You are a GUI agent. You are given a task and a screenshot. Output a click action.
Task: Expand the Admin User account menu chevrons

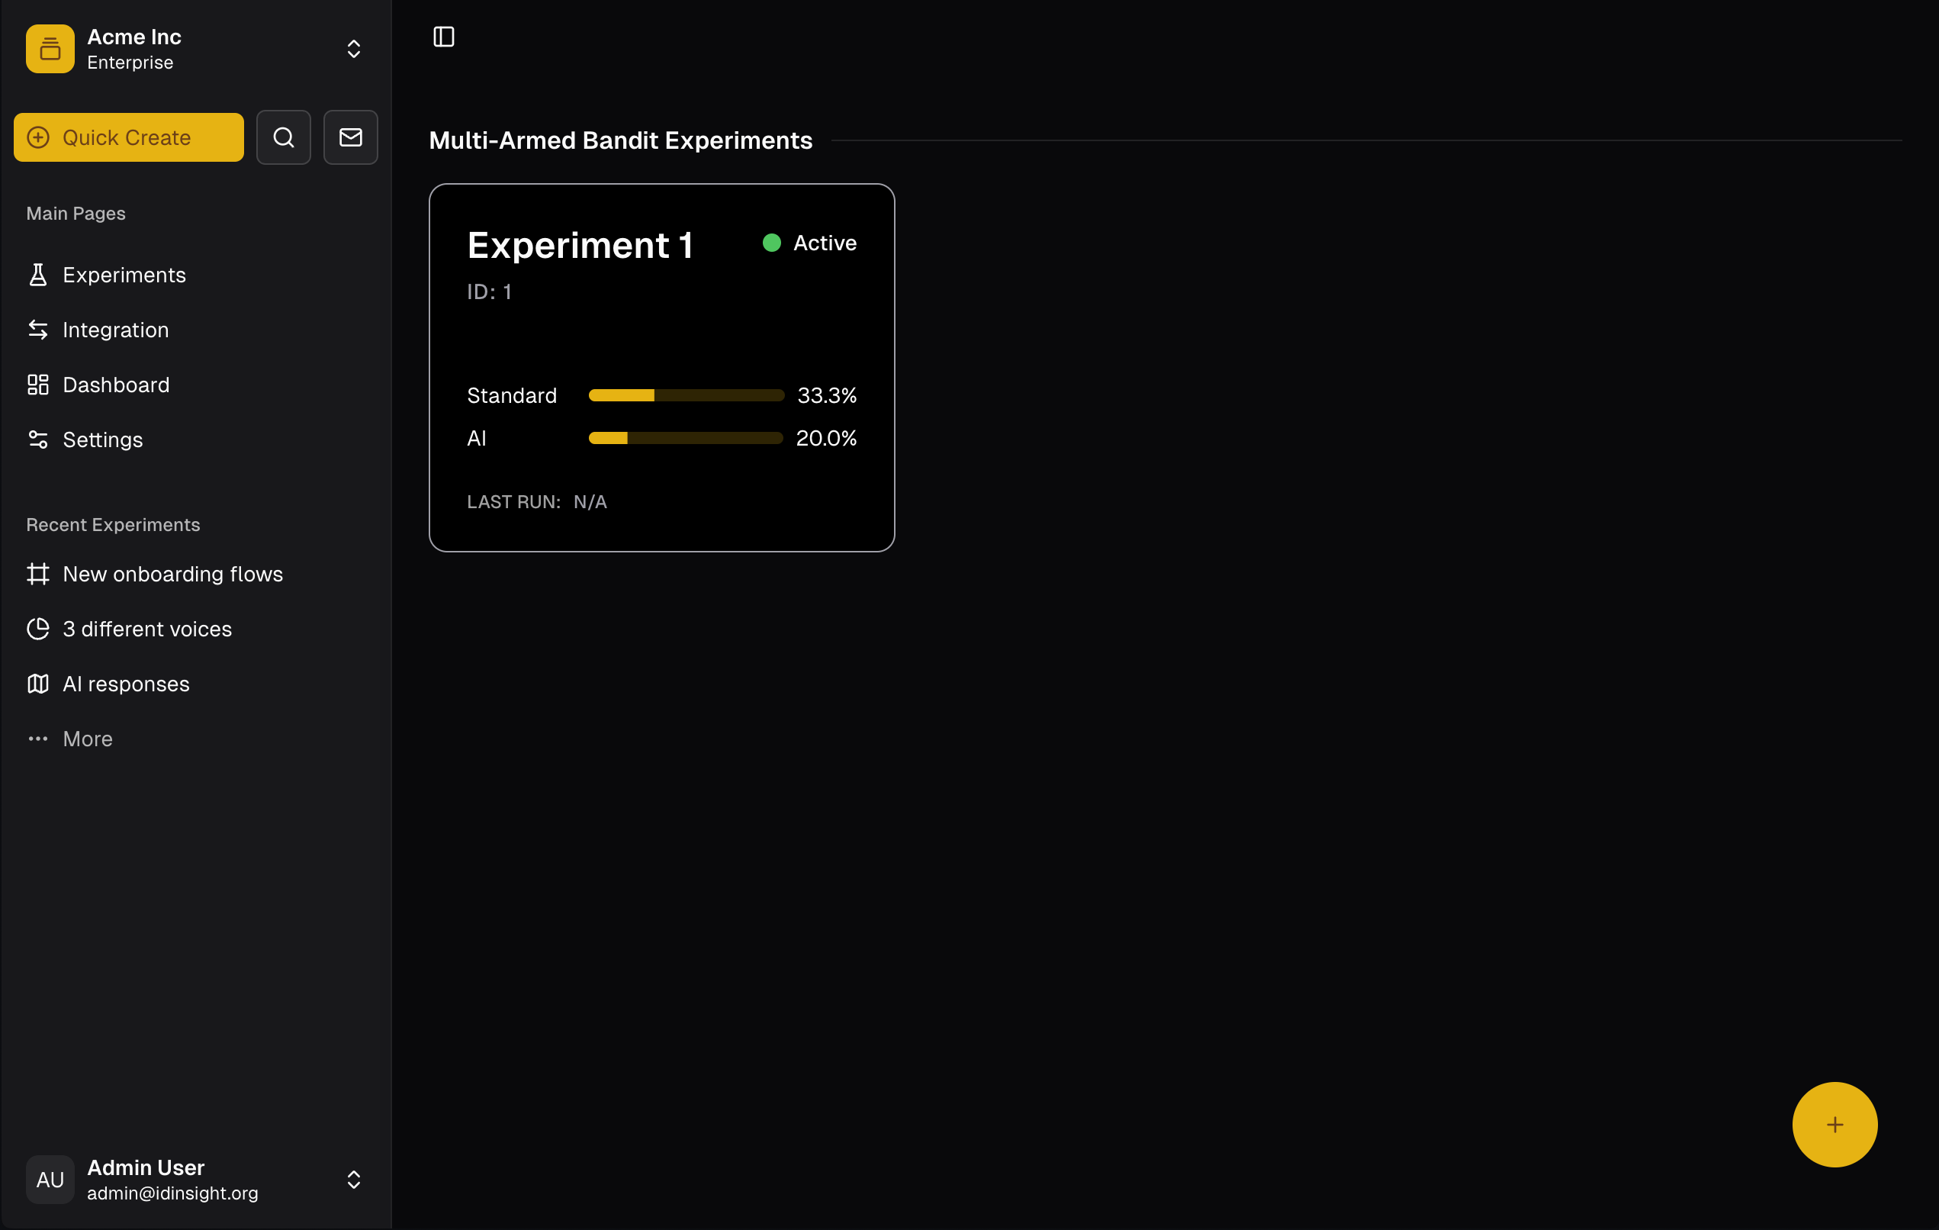pyautogui.click(x=353, y=1179)
